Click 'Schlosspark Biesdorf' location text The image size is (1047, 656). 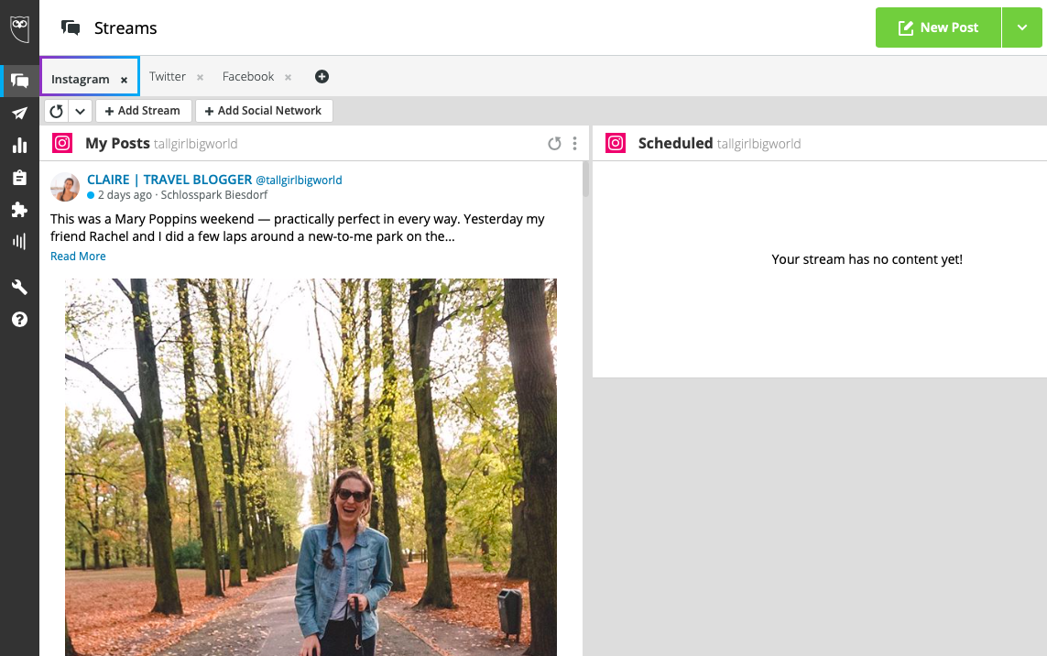pyautogui.click(x=214, y=195)
